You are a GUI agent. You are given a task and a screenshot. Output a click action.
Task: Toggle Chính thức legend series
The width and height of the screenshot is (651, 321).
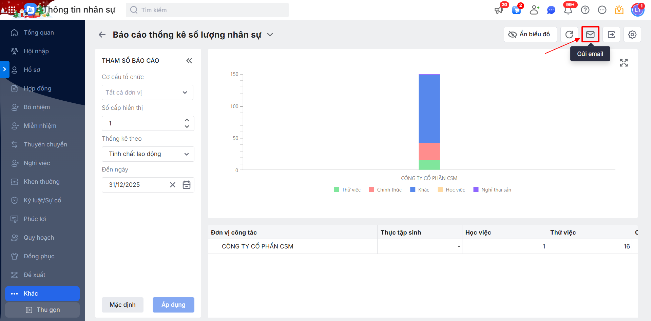tap(385, 190)
